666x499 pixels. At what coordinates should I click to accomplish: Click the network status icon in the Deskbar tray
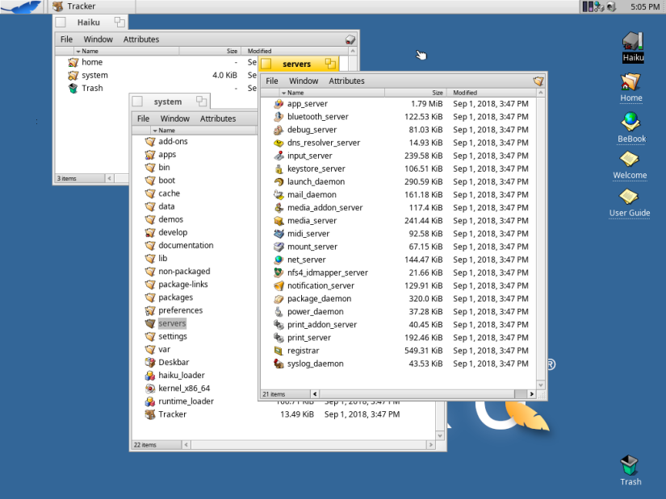tap(597, 6)
